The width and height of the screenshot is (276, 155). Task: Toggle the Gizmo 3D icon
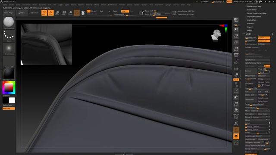pos(77,13)
